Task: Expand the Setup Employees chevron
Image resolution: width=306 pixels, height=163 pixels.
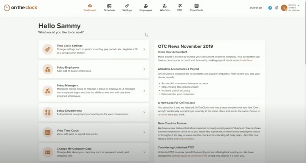Action: (144, 69)
